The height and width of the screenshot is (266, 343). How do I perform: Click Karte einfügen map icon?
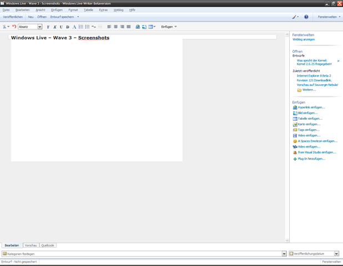[x=295, y=125]
